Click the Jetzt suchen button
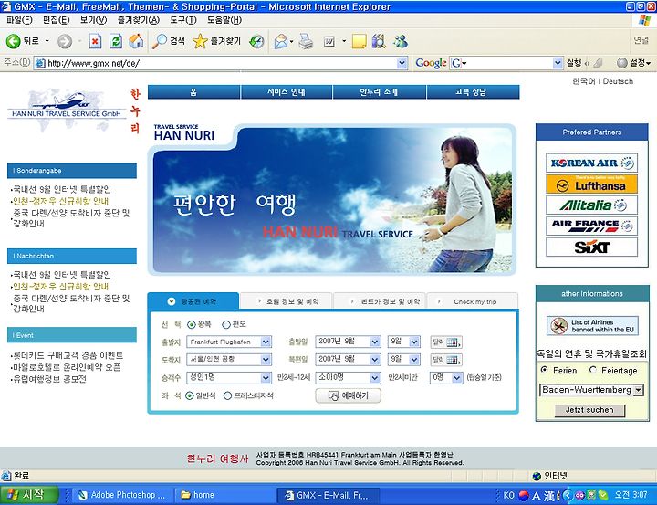The height and width of the screenshot is (505, 657). pyautogui.click(x=589, y=410)
